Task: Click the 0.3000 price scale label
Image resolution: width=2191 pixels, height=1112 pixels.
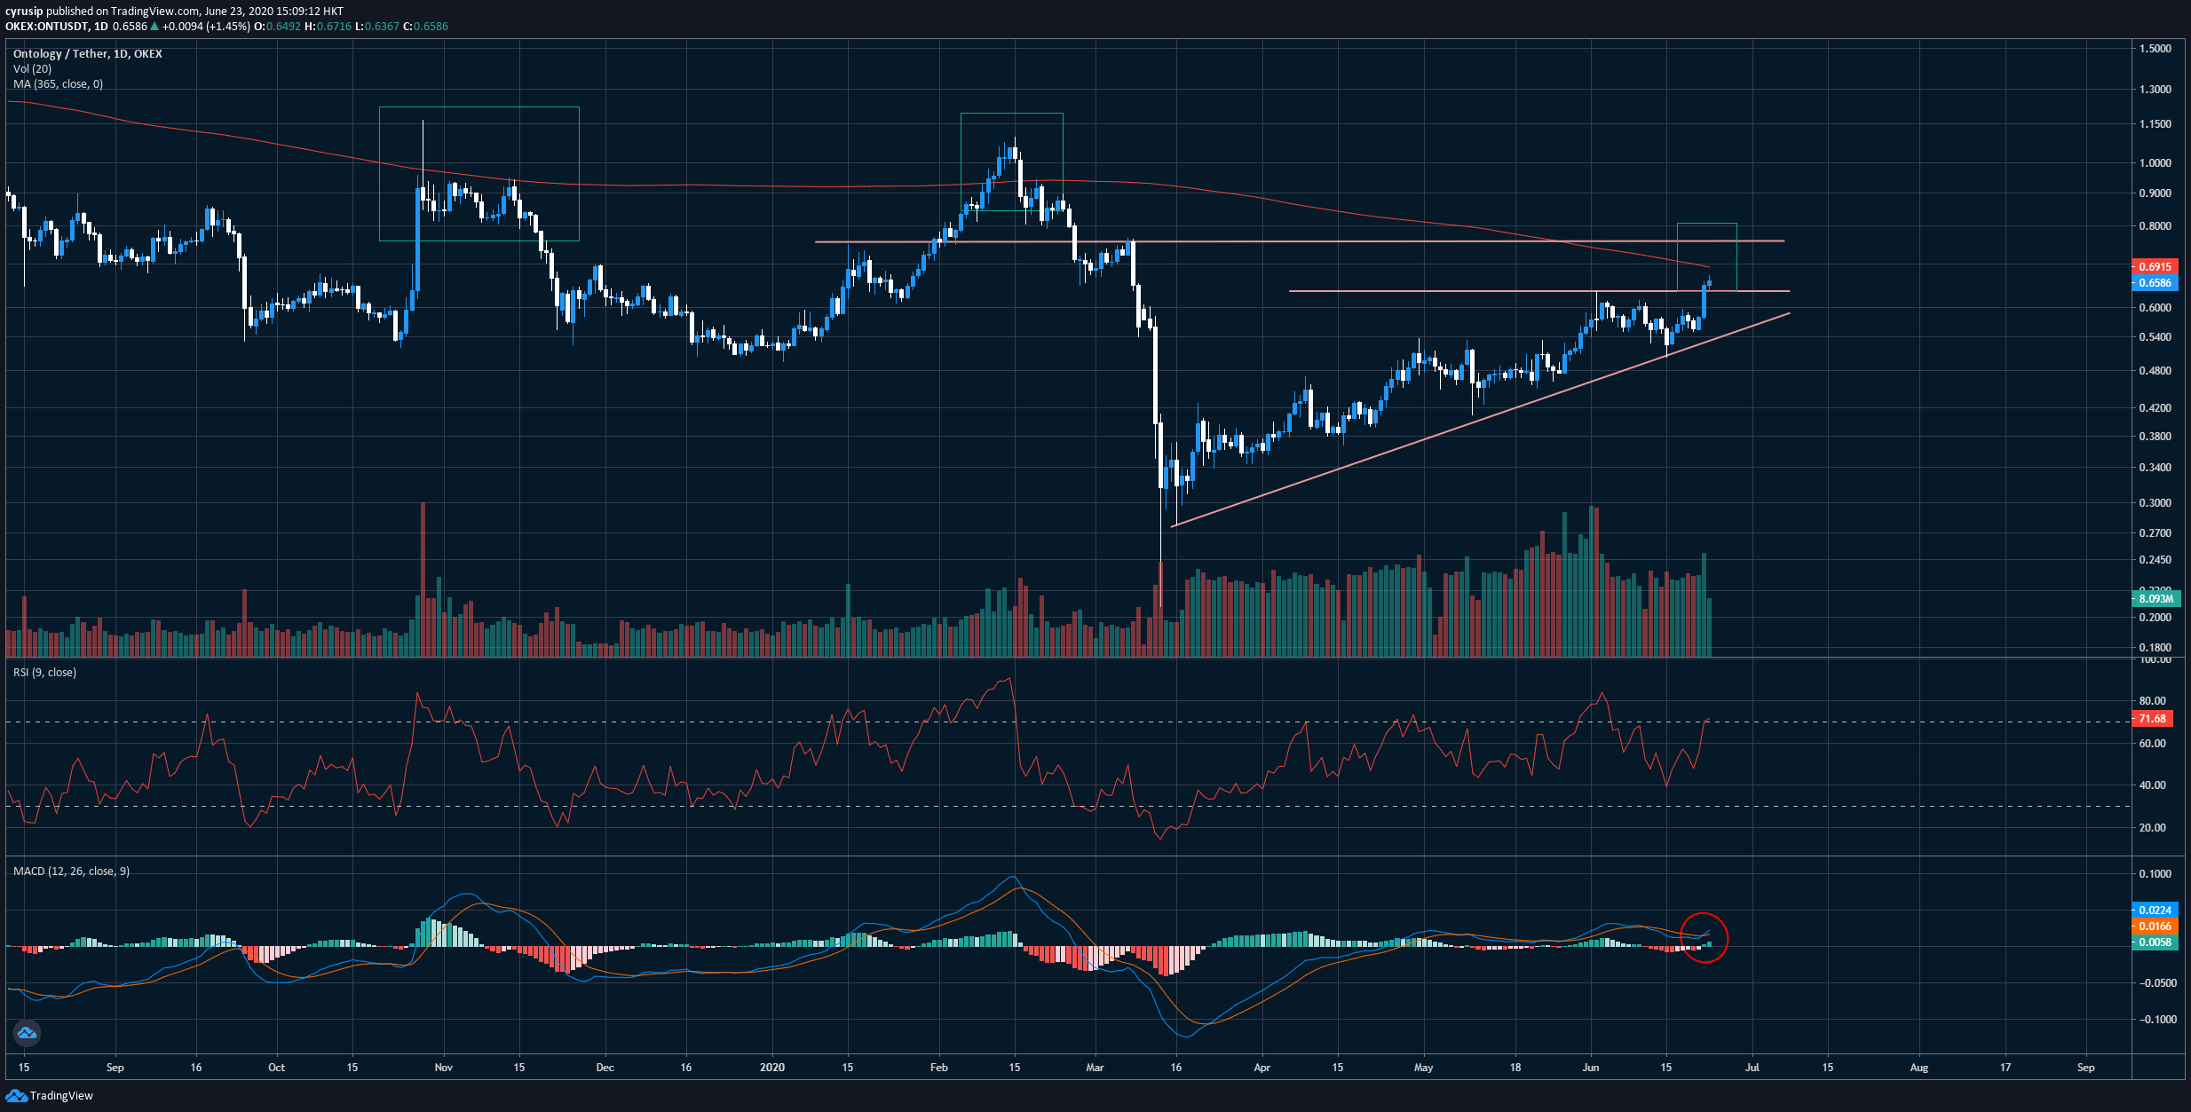Action: [2155, 503]
